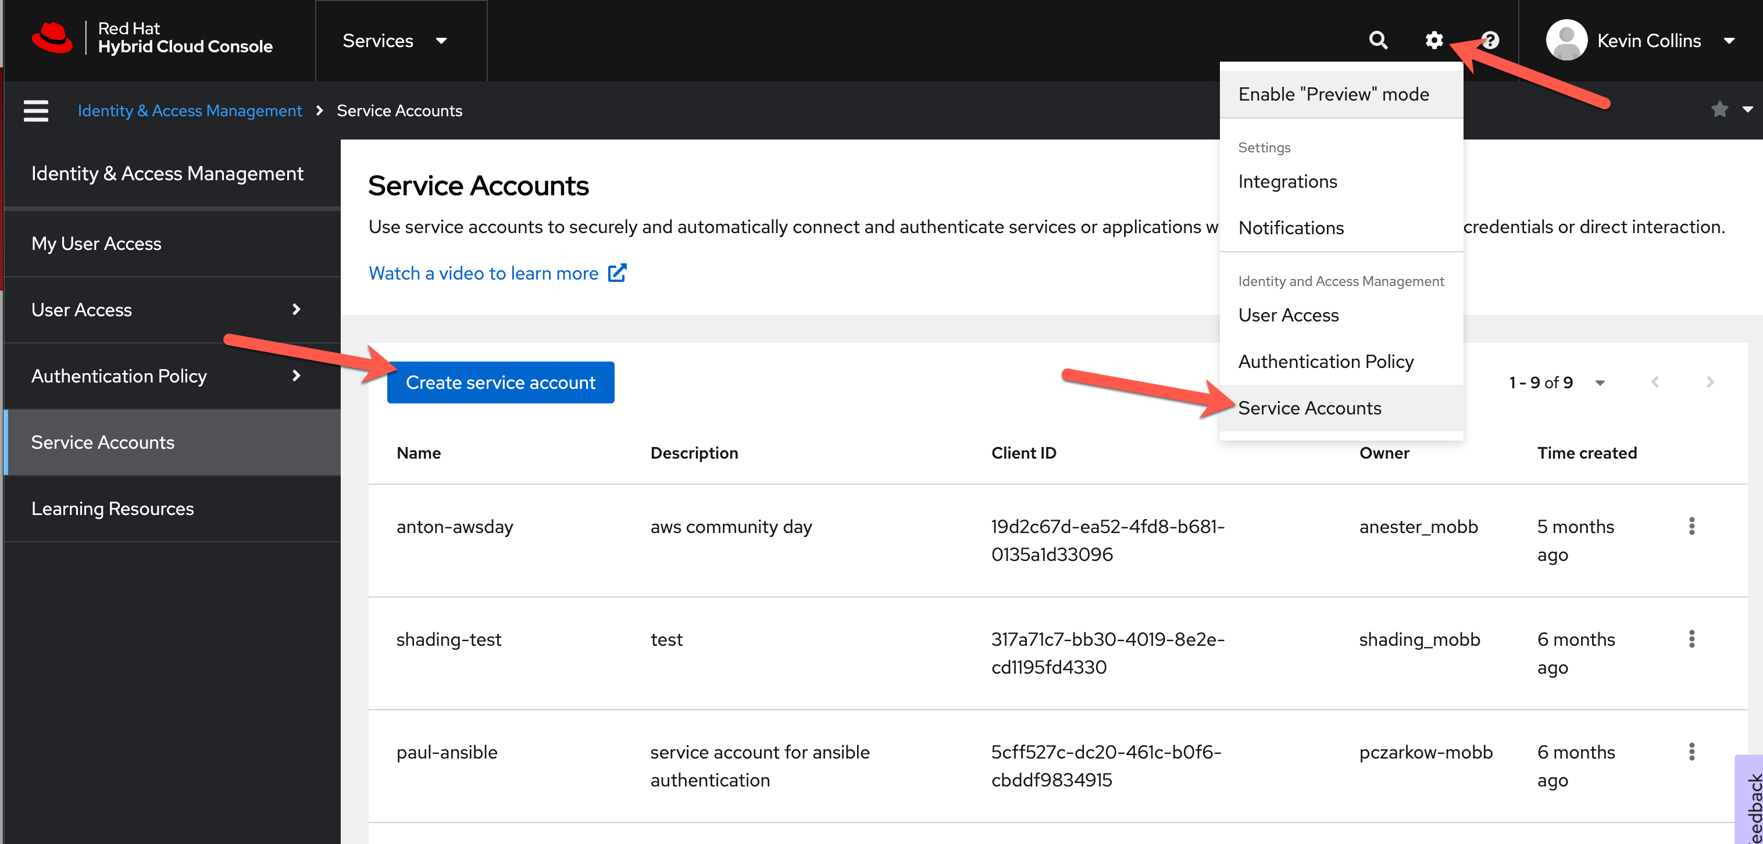Click the help question mark icon
The height and width of the screenshot is (844, 1763).
click(x=1491, y=40)
